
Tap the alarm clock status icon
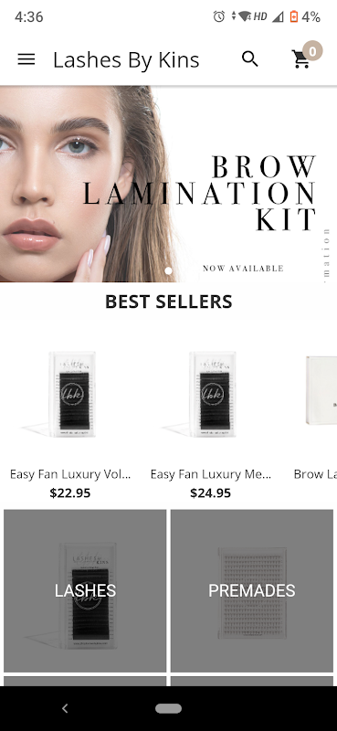click(x=218, y=16)
